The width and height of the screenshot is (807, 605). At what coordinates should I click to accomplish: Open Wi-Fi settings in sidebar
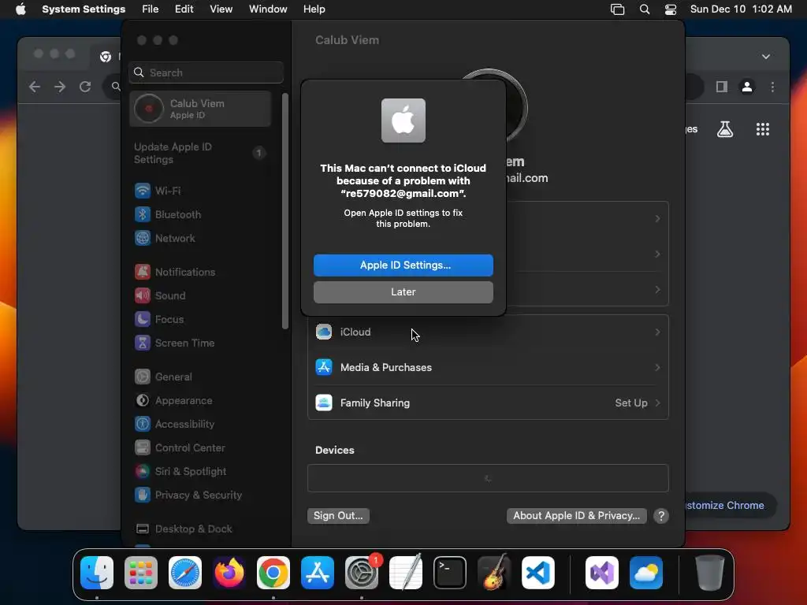[x=200, y=191]
